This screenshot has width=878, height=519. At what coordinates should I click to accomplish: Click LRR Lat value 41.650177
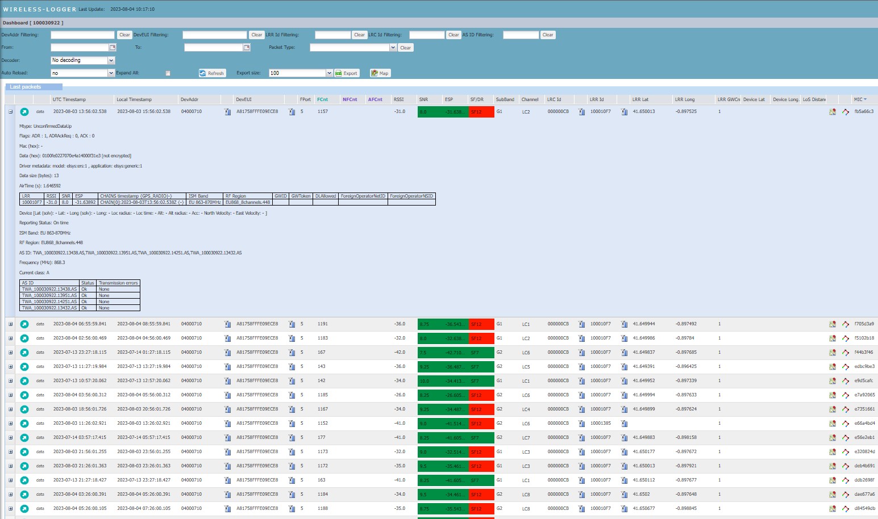pyautogui.click(x=644, y=452)
